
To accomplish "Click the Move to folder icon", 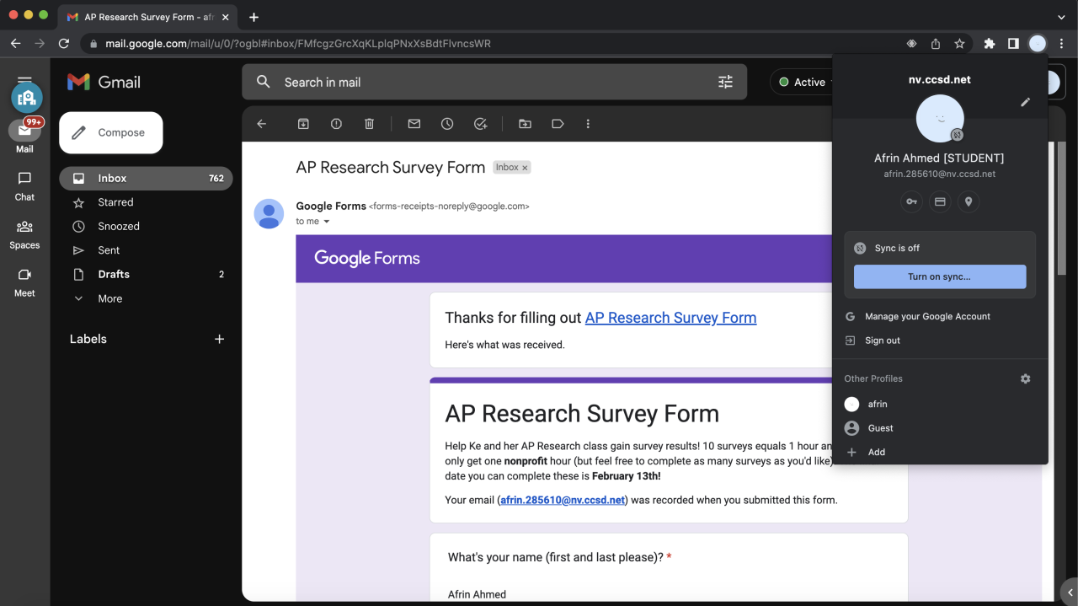I will [x=525, y=124].
